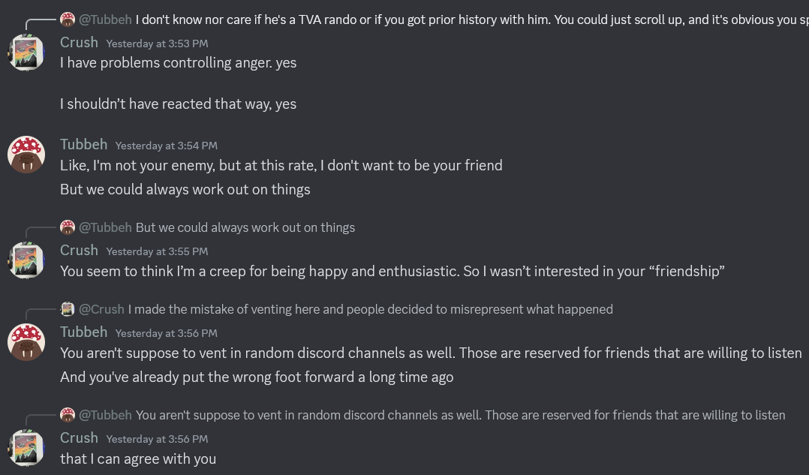Jump to replied 'You aren't suppose to vent' preview
The height and width of the screenshot is (475, 809).
460,415
